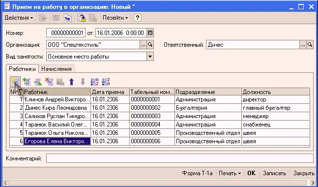Add new row in Работники table
Viewport: 318px width, 187px height.
tap(15, 82)
